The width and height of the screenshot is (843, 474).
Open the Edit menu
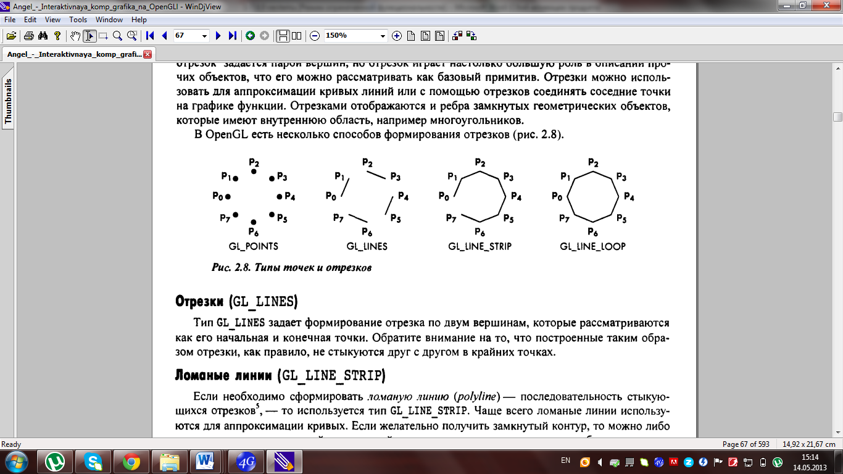tap(30, 20)
